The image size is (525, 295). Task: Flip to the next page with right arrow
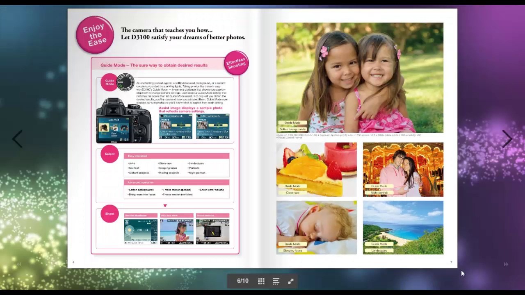(507, 139)
